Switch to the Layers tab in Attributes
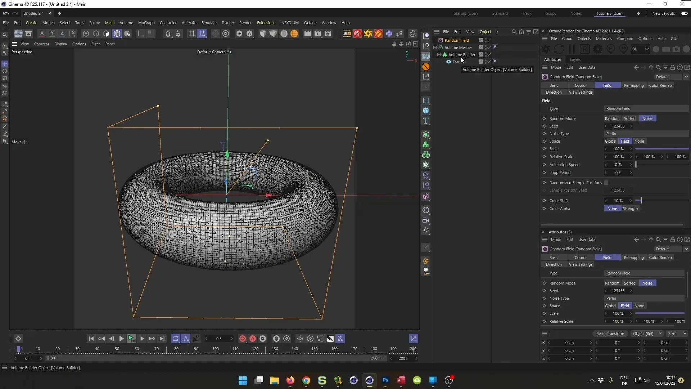The height and width of the screenshot is (389, 691). 575,59
